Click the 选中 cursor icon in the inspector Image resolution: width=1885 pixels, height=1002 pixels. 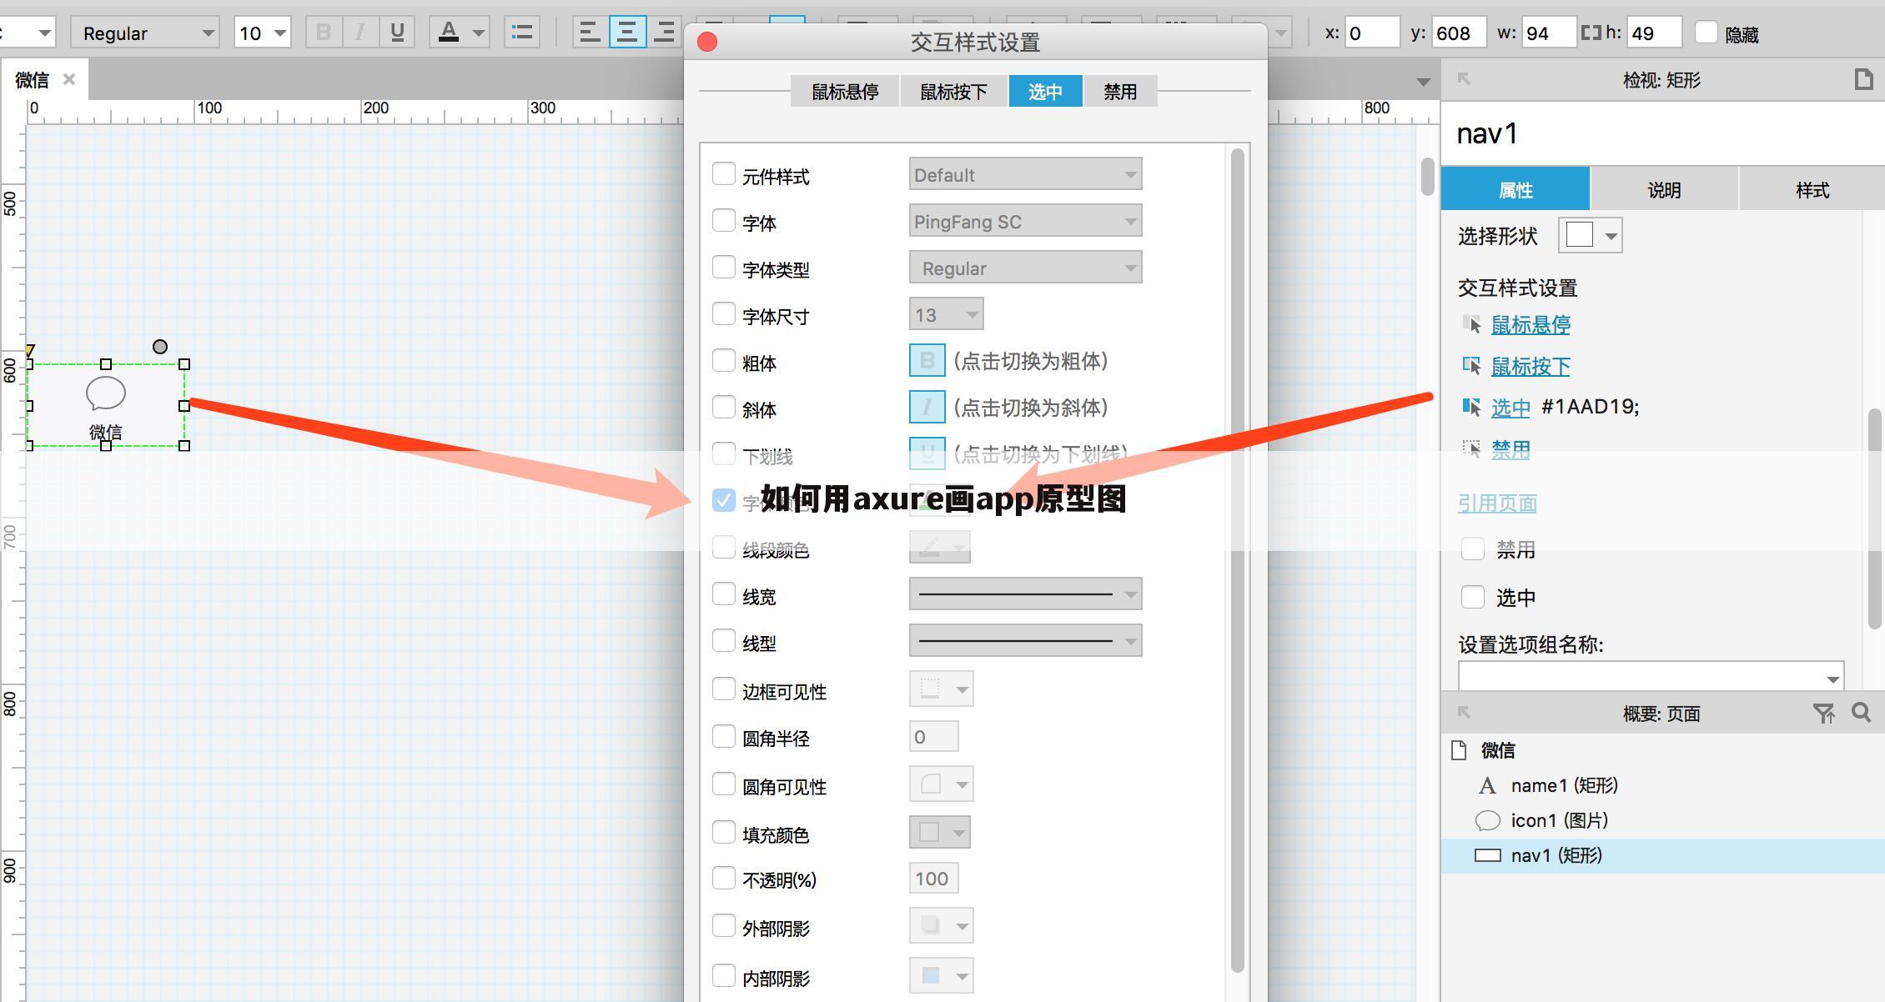point(1471,407)
